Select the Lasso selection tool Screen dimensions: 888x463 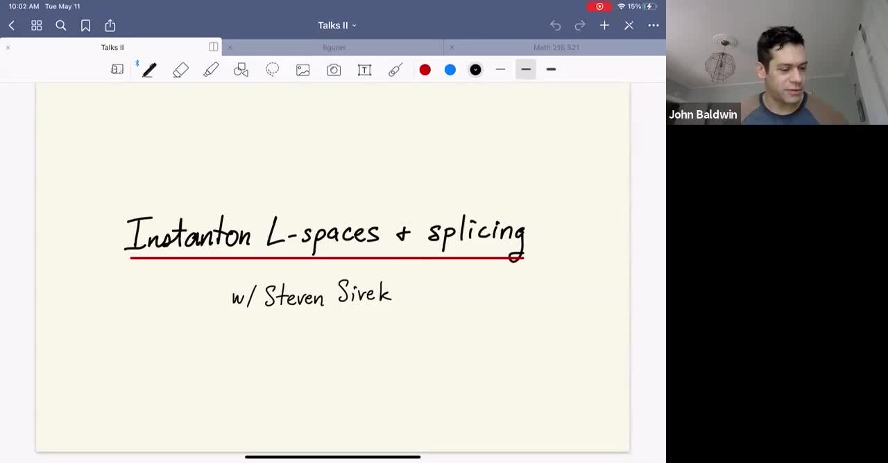(273, 69)
